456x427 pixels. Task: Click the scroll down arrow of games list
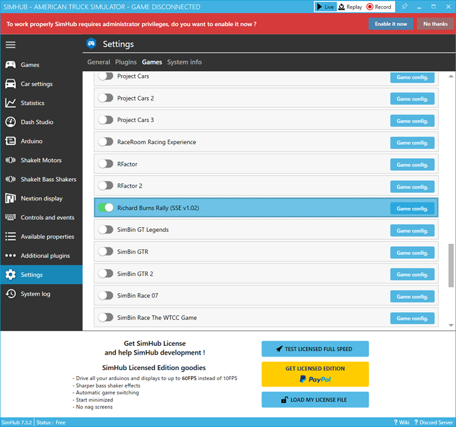(451, 325)
